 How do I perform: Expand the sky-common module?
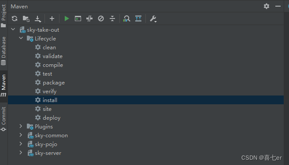pyautogui.click(x=21, y=135)
